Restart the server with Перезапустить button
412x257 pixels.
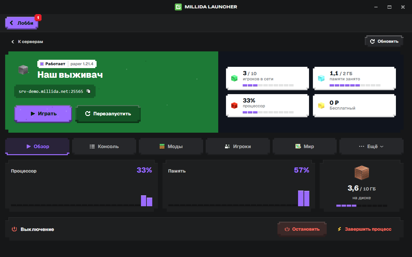click(108, 114)
